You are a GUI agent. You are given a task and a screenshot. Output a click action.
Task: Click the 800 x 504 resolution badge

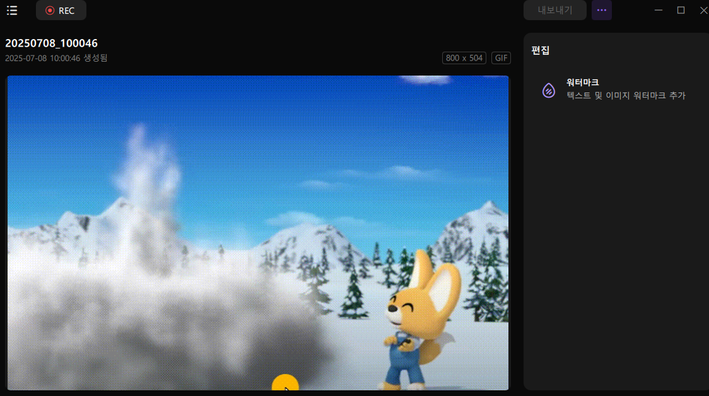coord(464,58)
